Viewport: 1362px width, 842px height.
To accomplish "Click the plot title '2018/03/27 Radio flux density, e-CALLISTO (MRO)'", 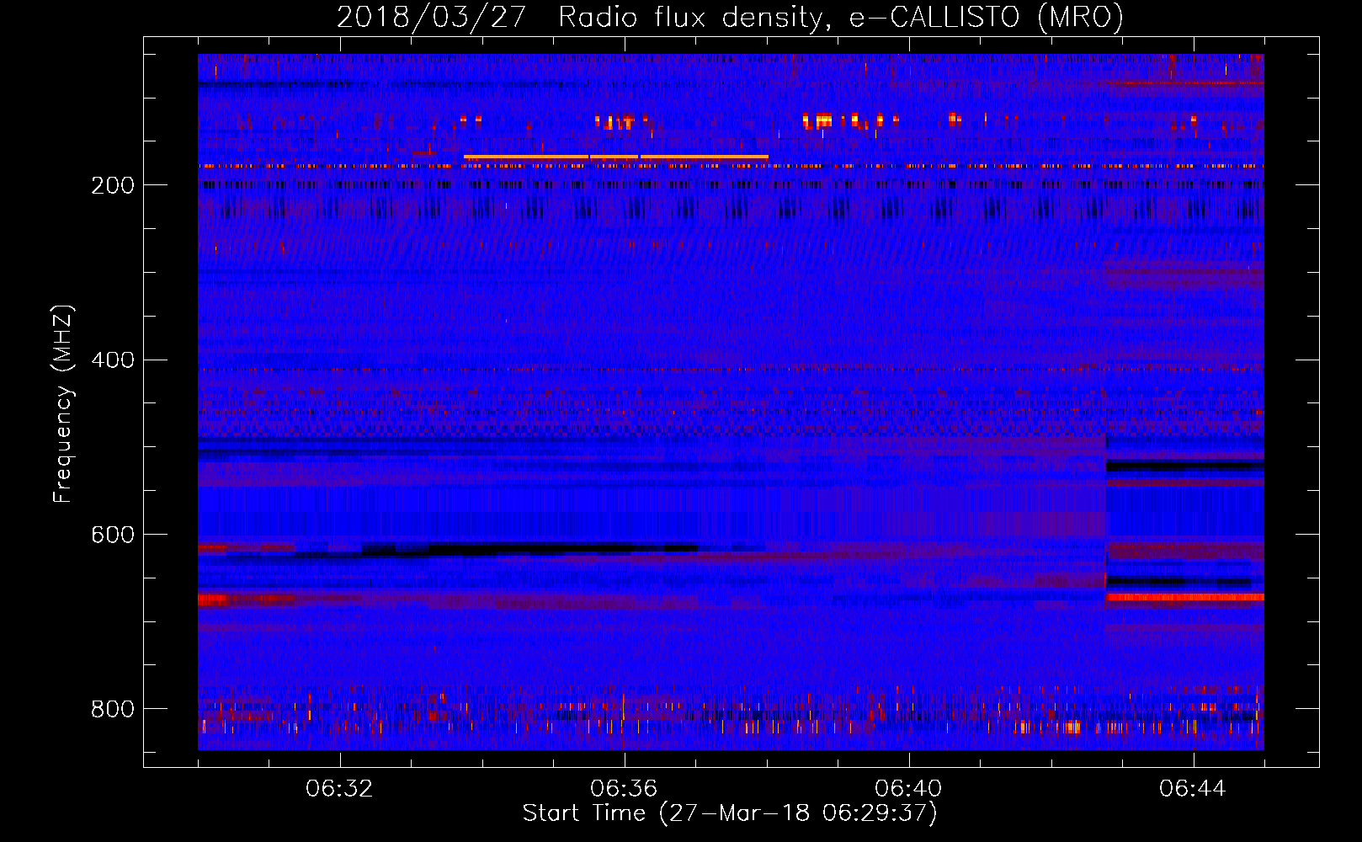I will tap(730, 17).
